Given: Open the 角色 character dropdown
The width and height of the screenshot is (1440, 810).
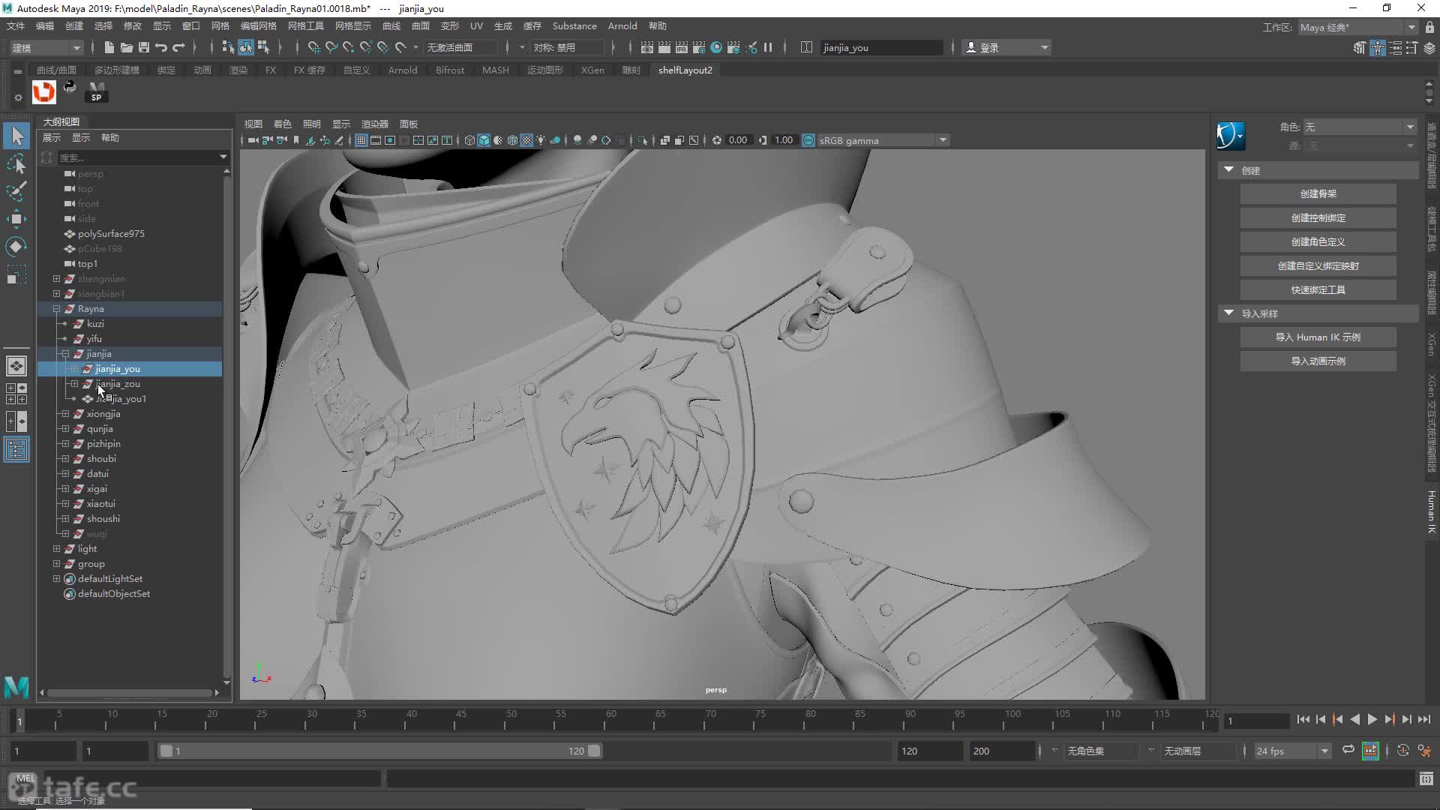Looking at the screenshot, I should [x=1360, y=127].
